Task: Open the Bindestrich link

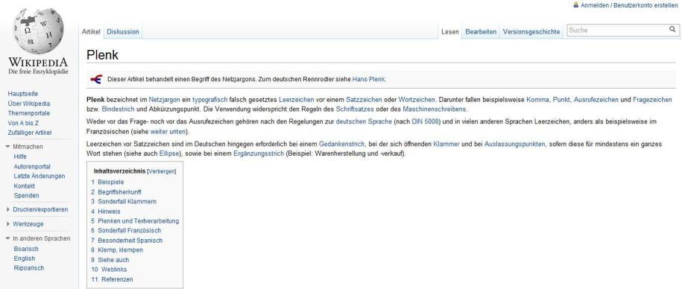Action: point(118,109)
